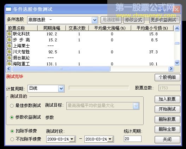186x149 pixels.
Task: Click the icon beside 海陆重工
Action: 9,64
